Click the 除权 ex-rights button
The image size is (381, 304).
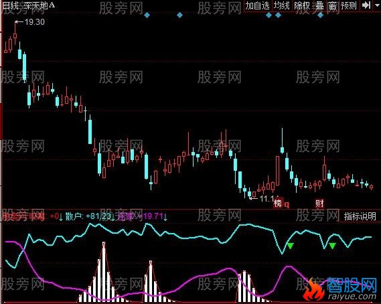coord(302,5)
